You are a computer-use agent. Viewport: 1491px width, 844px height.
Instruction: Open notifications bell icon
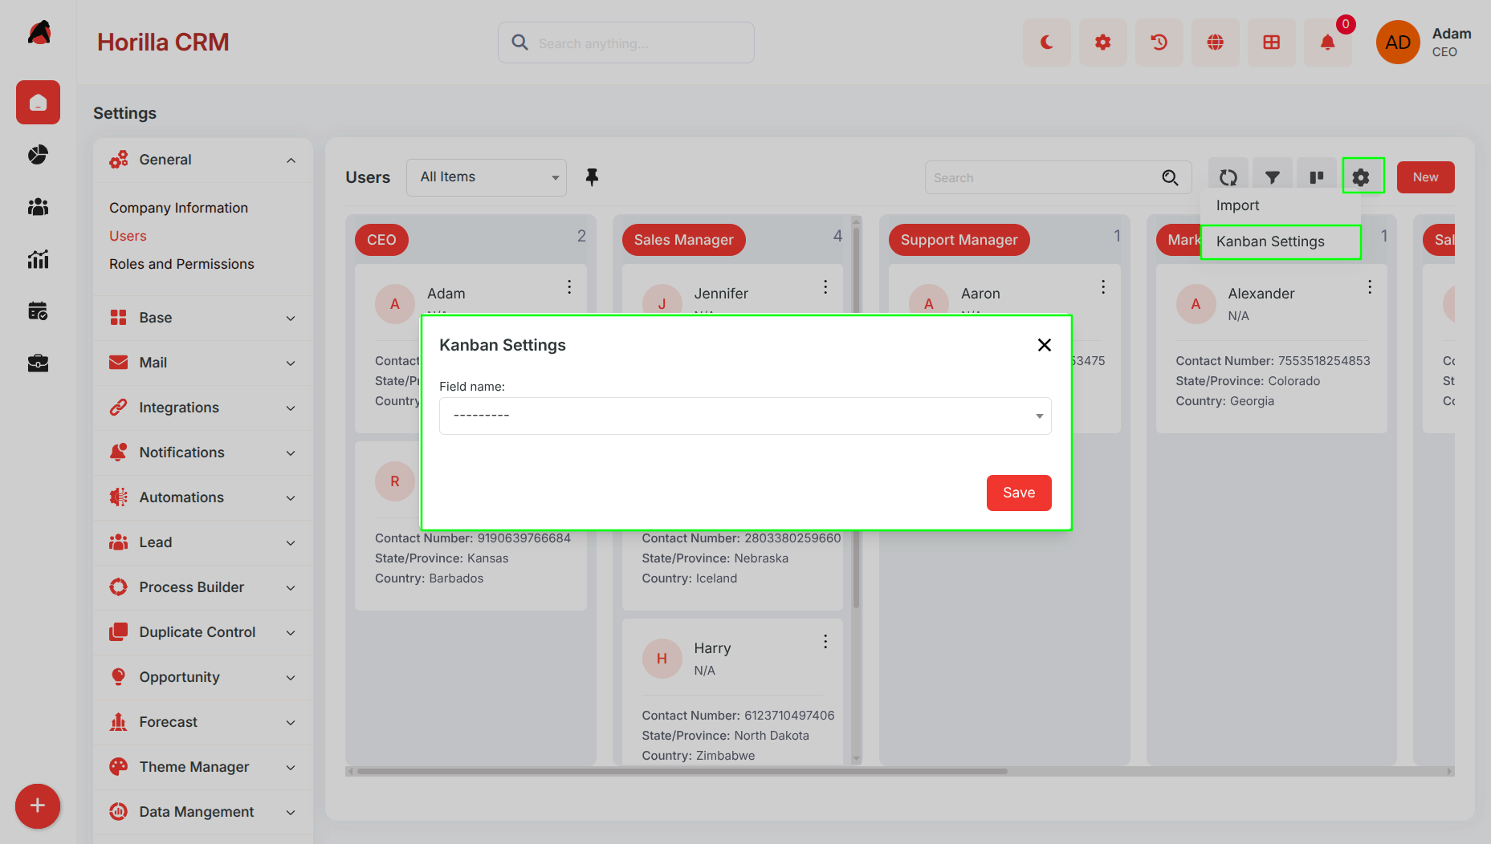[x=1327, y=43]
